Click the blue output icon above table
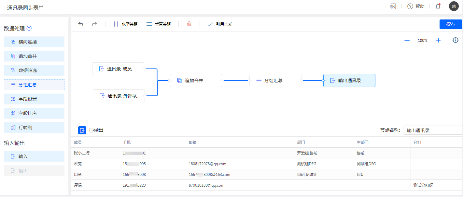The image size is (463, 197). (82, 130)
